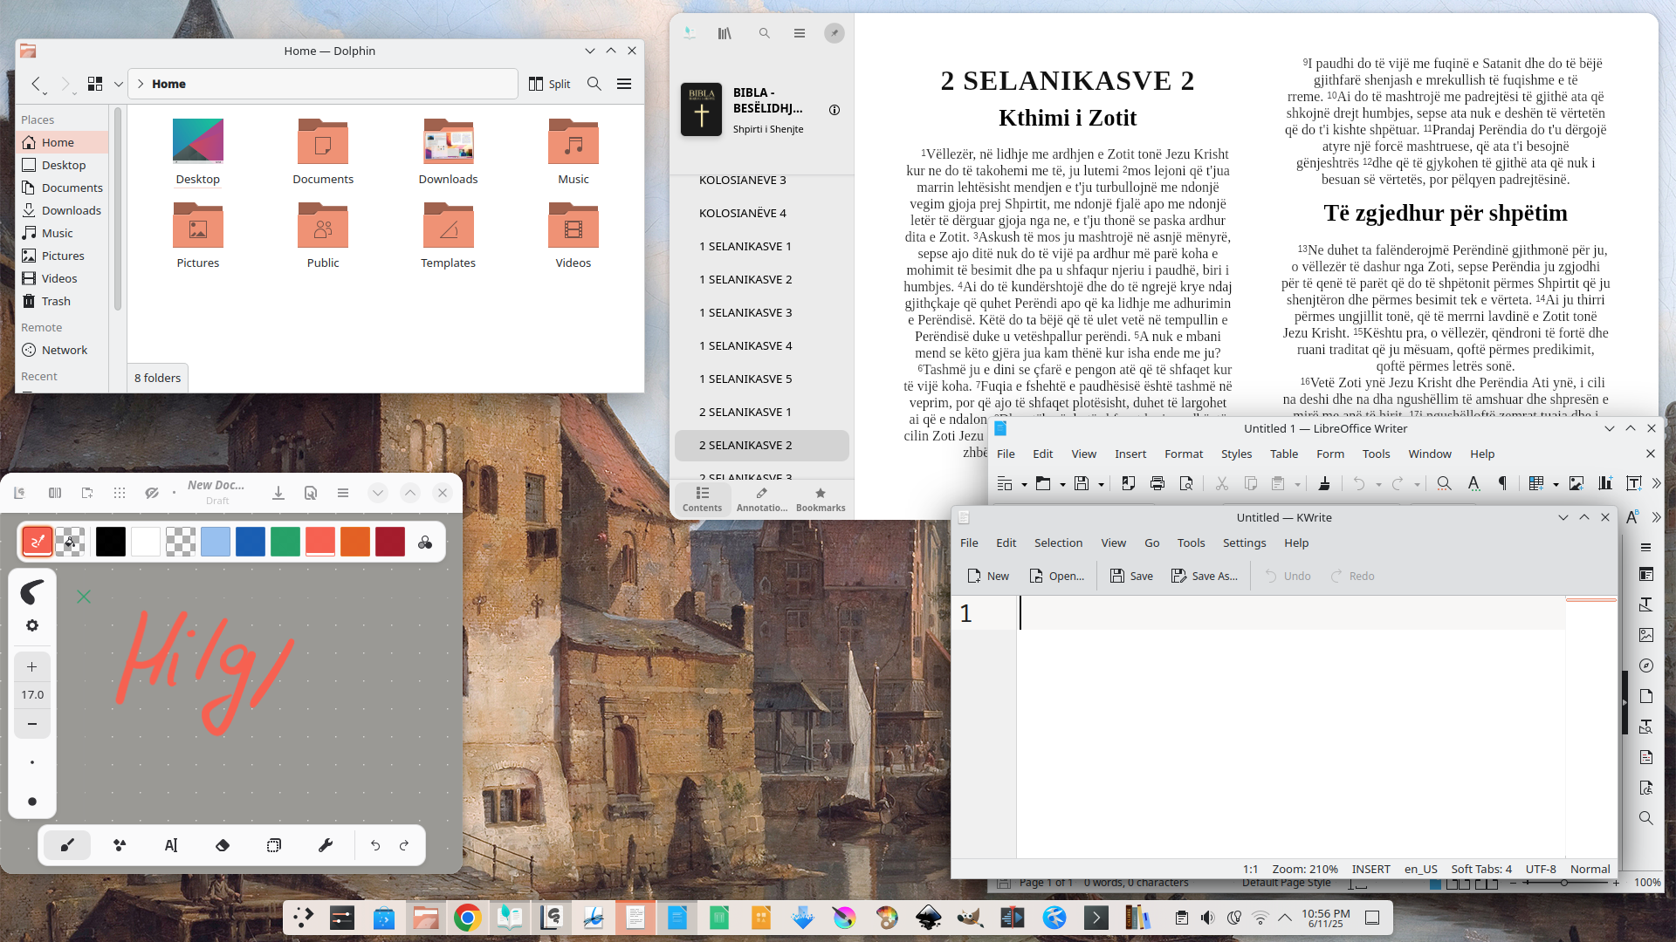1676x942 pixels.
Task: Click New button in KWrite
Action: tap(988, 576)
